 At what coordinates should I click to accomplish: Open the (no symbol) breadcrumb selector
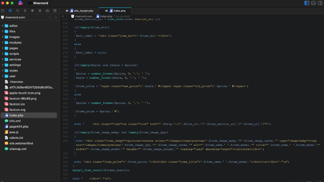pos(123,16)
